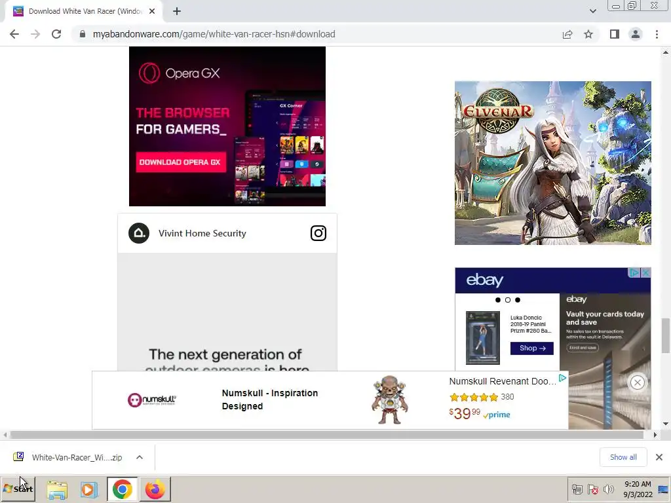The image size is (671, 503).
Task: Open the Luka Doncic card thumbnail
Action: click(x=483, y=338)
